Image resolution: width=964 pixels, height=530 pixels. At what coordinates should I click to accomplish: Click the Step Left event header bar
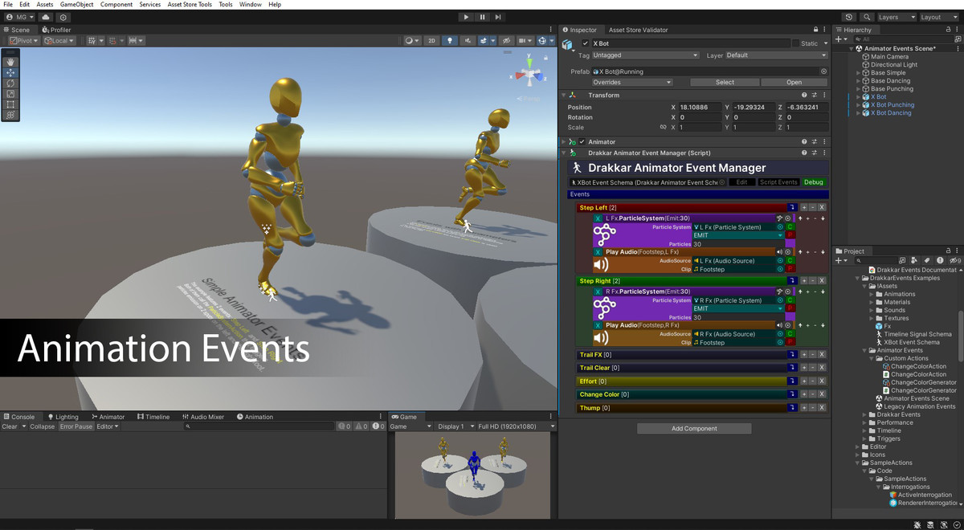(681, 208)
